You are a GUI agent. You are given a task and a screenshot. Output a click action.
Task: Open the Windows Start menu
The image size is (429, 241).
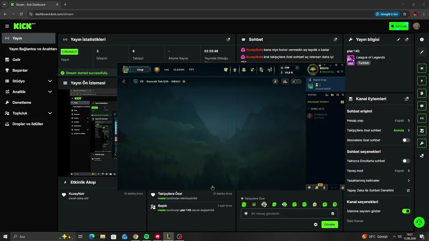coord(5,237)
